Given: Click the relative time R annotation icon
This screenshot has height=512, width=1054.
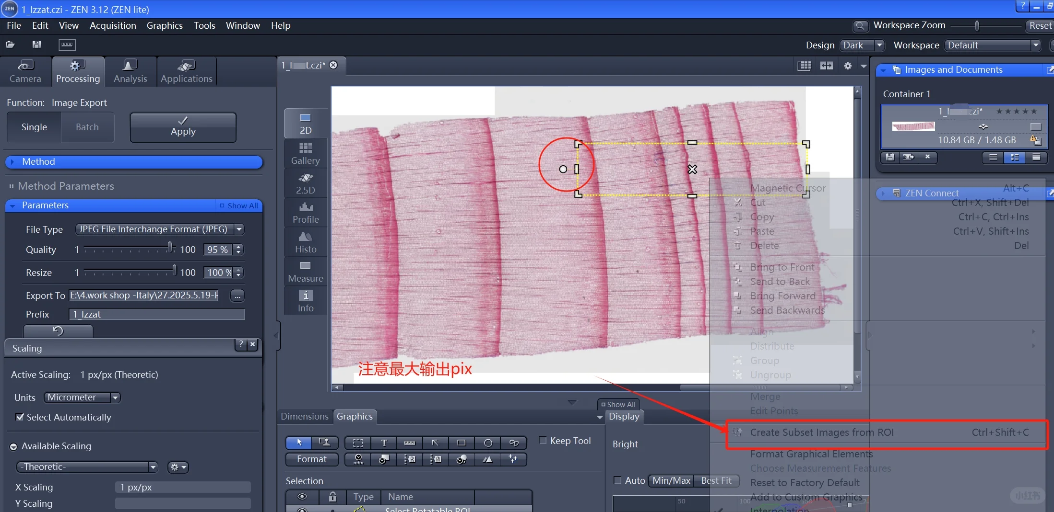Looking at the screenshot, I should pos(410,459).
